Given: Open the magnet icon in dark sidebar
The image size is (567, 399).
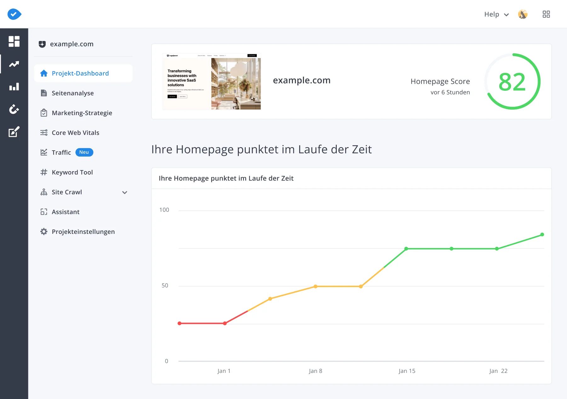Looking at the screenshot, I should [x=14, y=109].
